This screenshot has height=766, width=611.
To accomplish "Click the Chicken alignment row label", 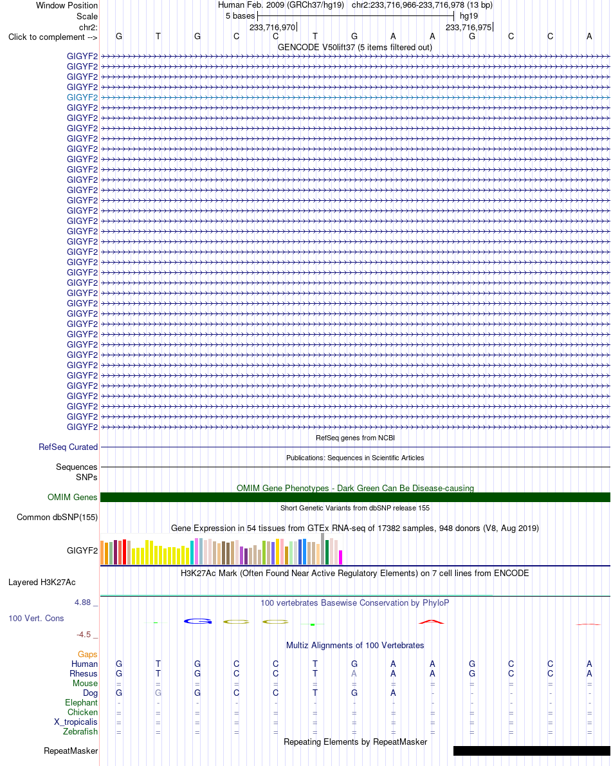I will point(82,713).
